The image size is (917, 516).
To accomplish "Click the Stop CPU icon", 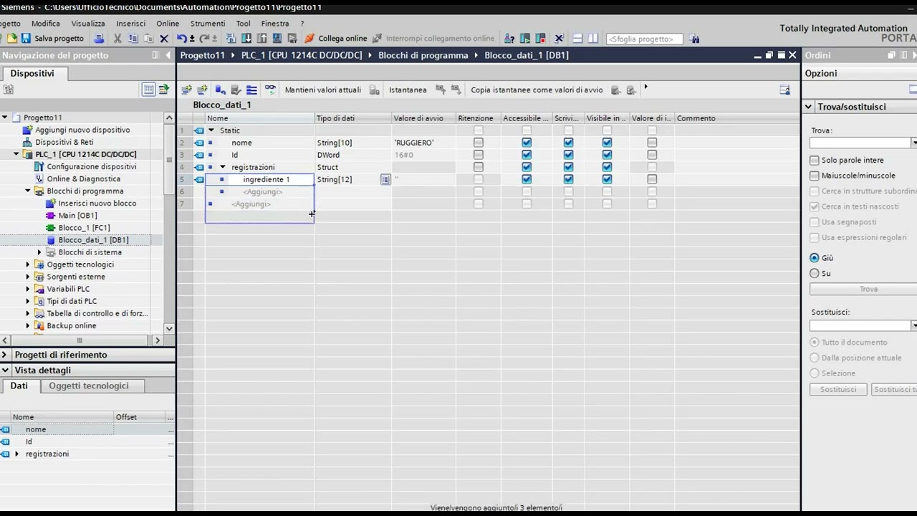I will point(541,39).
